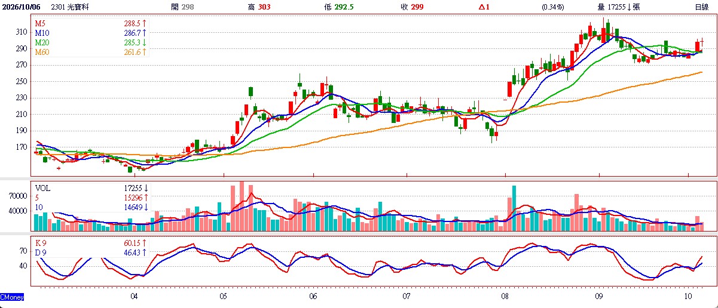718x308 pixels.
Task: Click the 05 month axis marker
Action: [x=222, y=296]
